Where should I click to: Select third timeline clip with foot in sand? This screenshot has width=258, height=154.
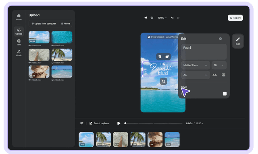point(121,140)
